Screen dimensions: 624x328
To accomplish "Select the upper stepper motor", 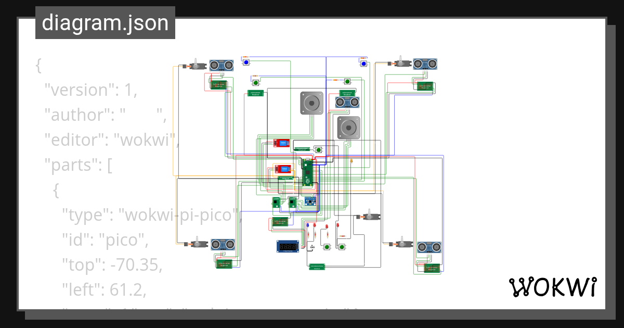I will click(x=312, y=102).
